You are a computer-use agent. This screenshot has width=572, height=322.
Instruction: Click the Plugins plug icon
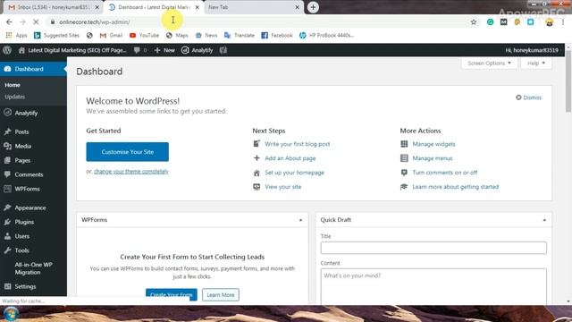point(7,222)
